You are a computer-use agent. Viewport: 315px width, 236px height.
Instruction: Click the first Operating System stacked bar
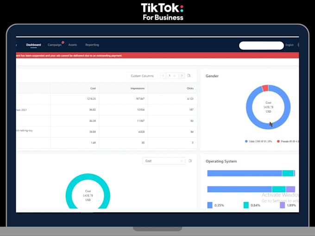(x=251, y=174)
